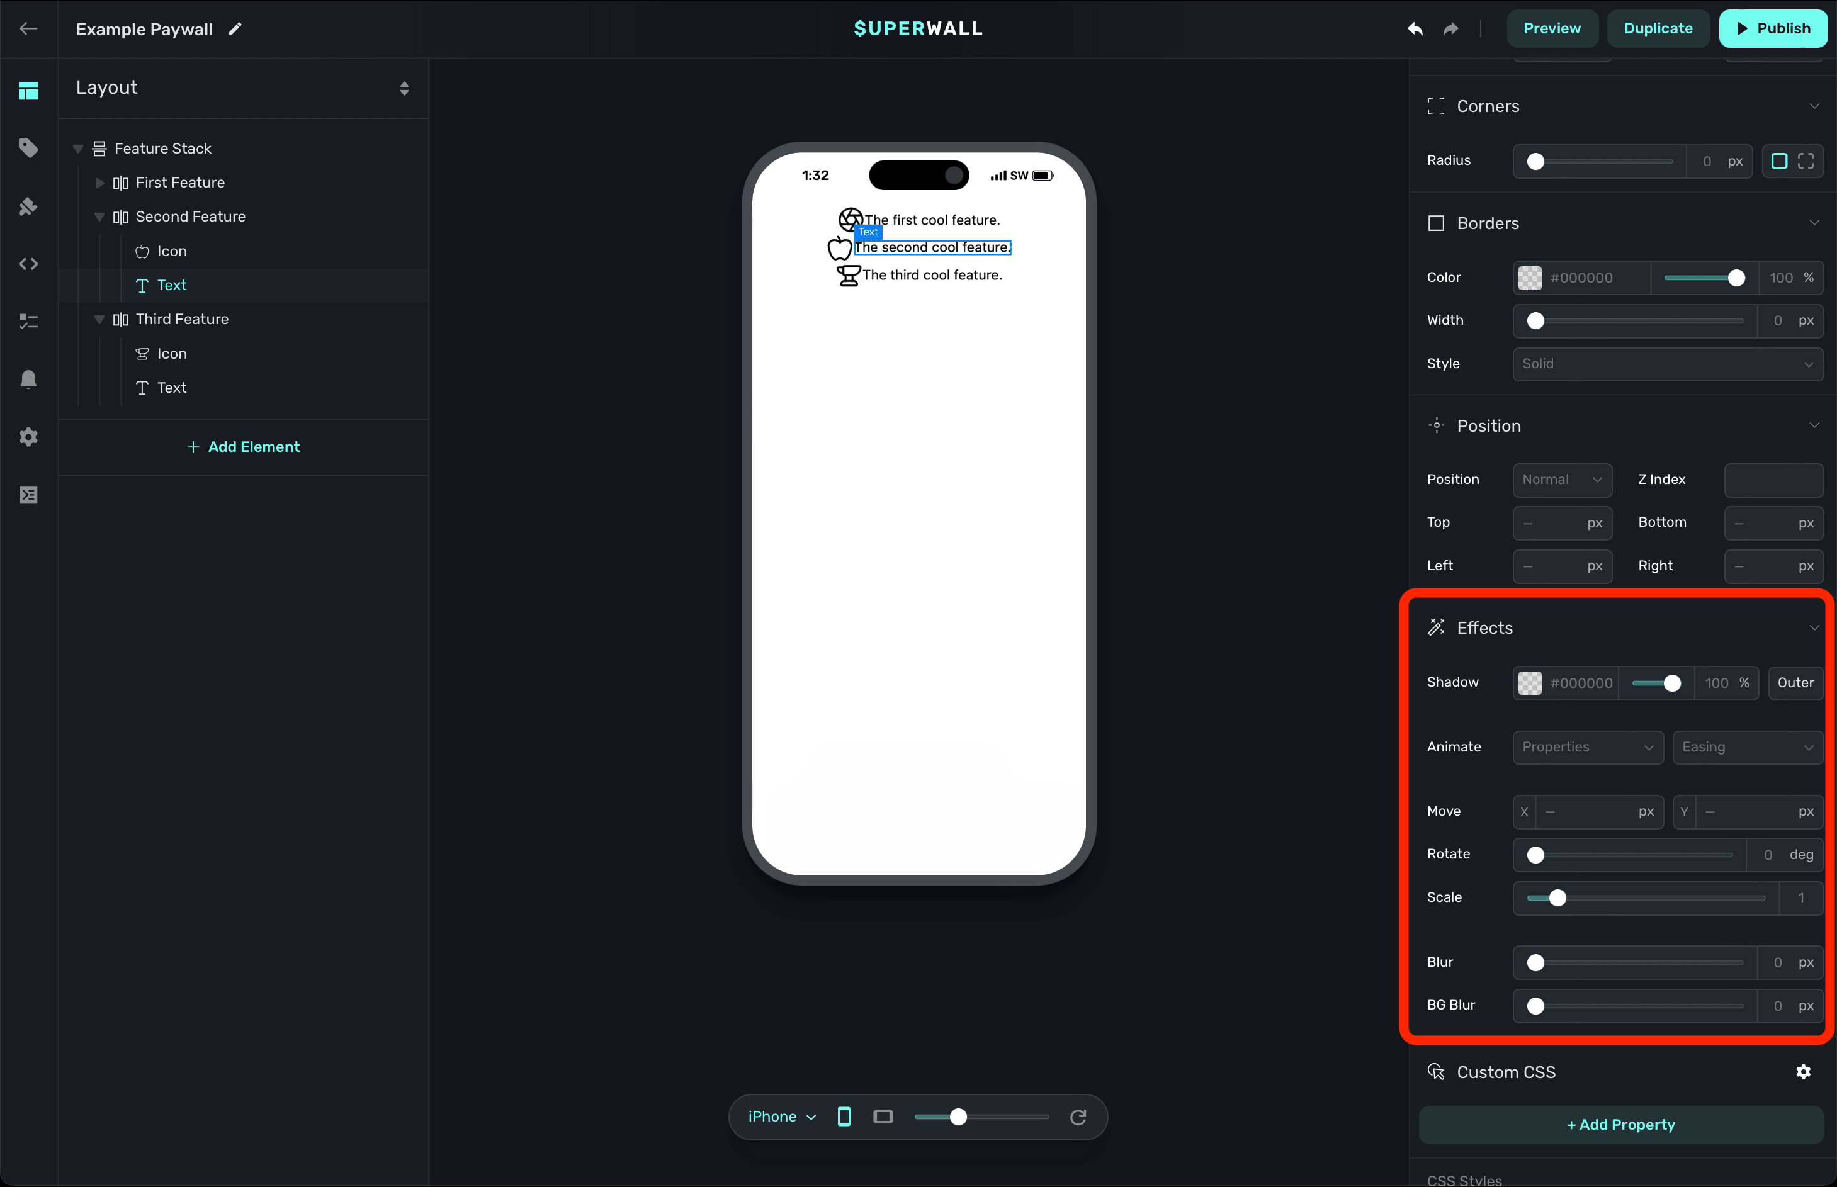Select the Second Feature Icon layer
The width and height of the screenshot is (1837, 1187).
pos(172,251)
